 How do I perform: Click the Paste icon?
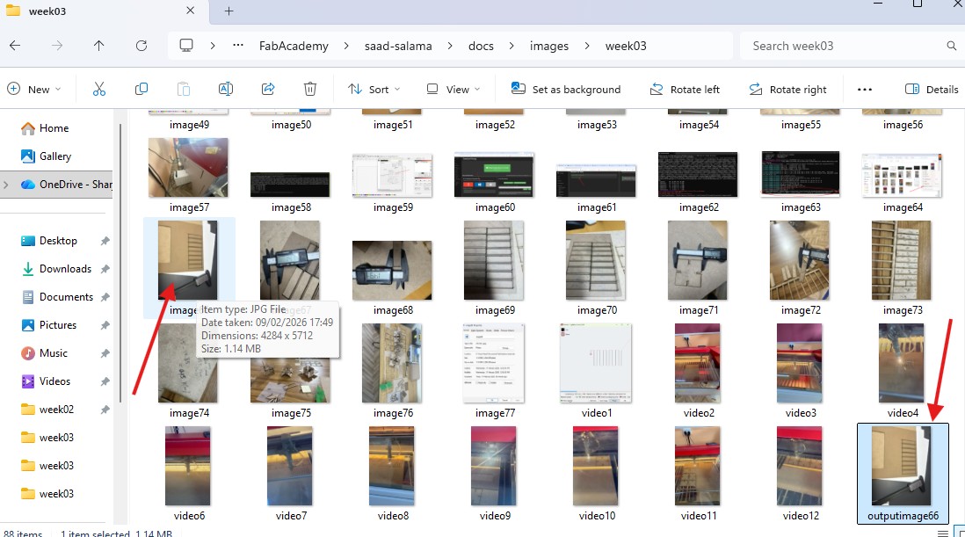pos(184,89)
